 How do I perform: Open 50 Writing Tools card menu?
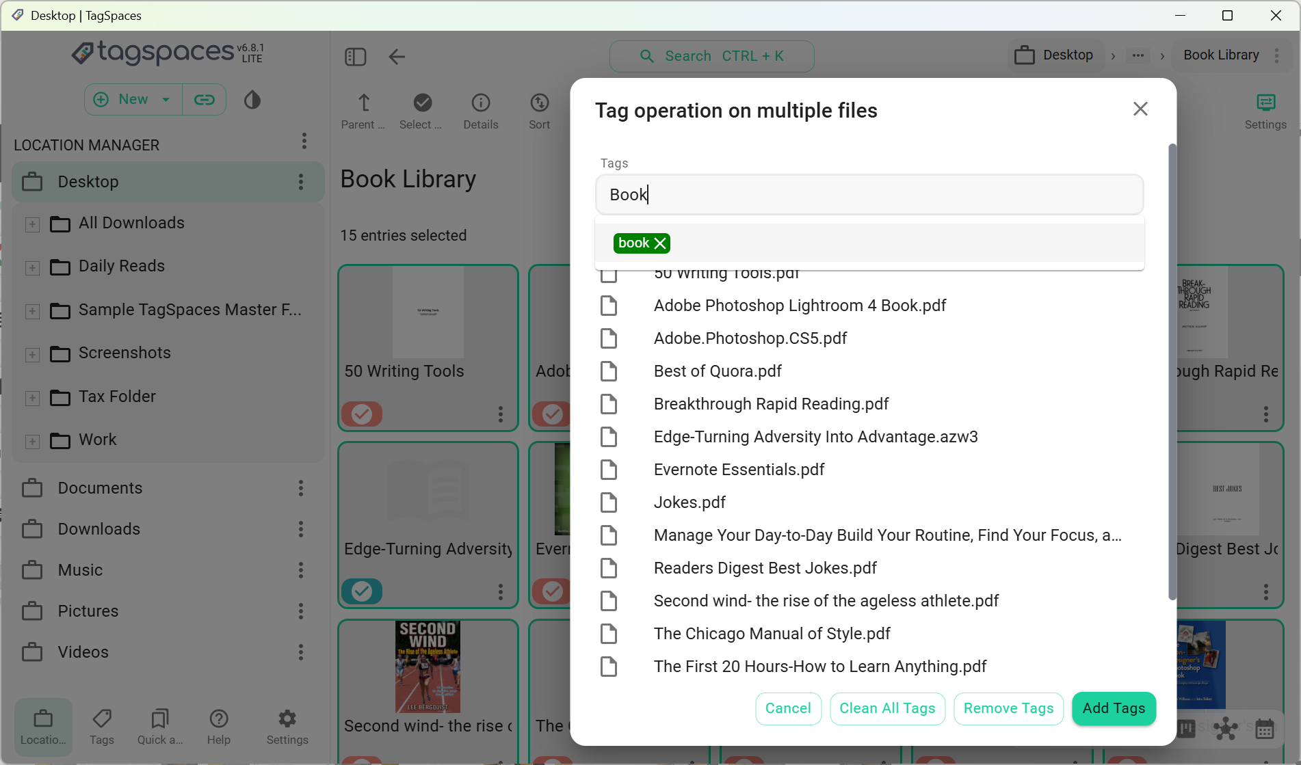pos(501,414)
